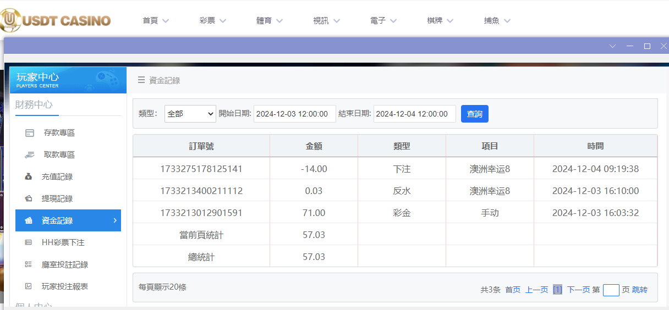Image resolution: width=669 pixels, height=310 pixels.
Task: Click the hamburger icon beside 資金記錄 header
Action: pyautogui.click(x=141, y=80)
